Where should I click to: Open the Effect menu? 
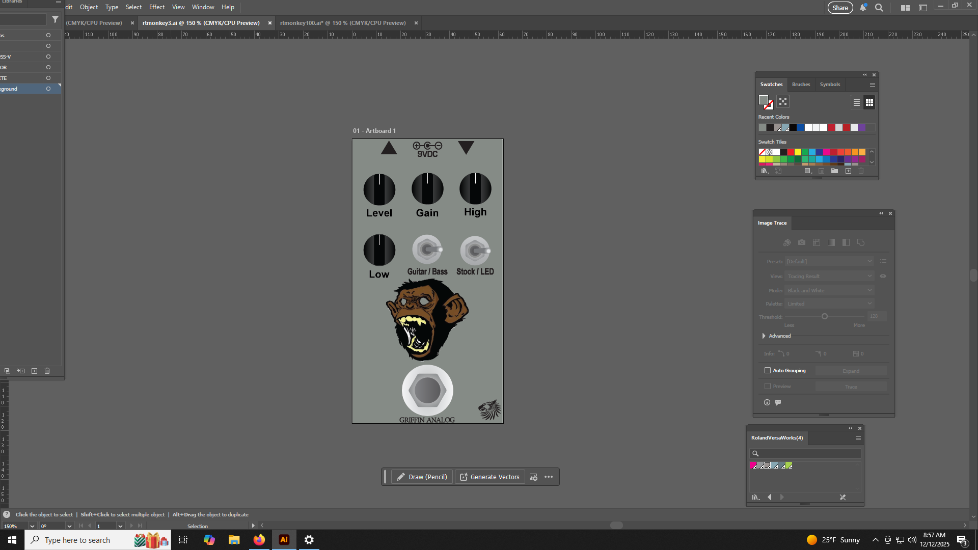[156, 7]
